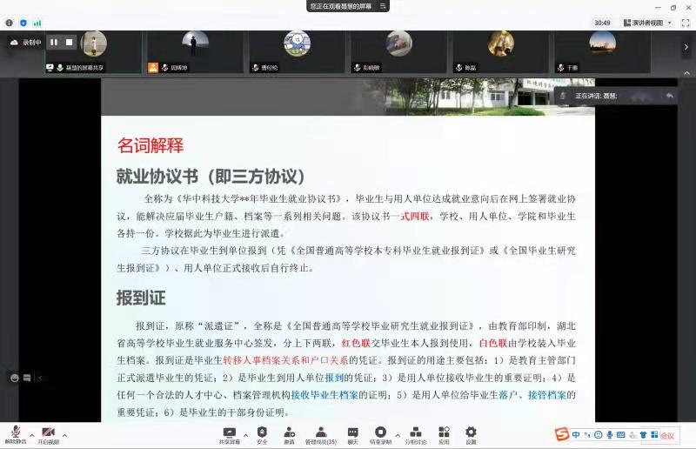The image size is (696, 449).
Task: Open the 安全 security shield icon
Action: tap(262, 432)
